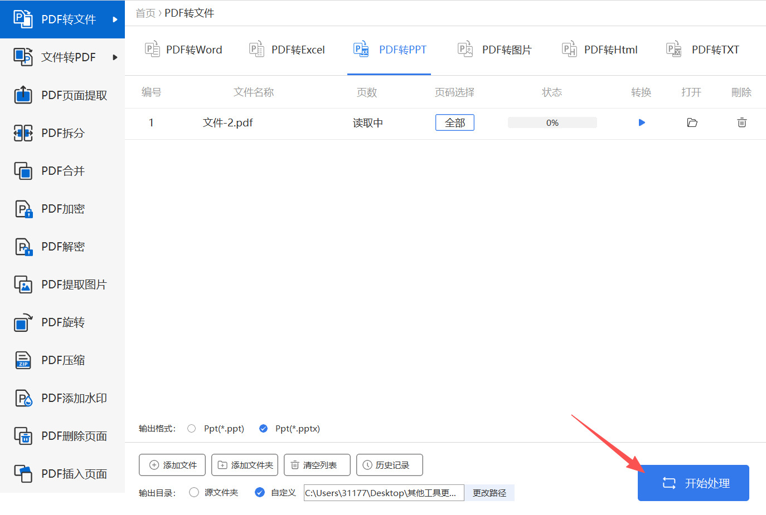Click the PDF插入页面 icon
This screenshot has height=515, width=766.
point(23,474)
